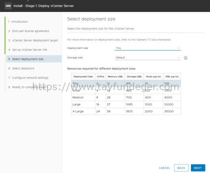Open step 8 Ready to complete stage 1
The image size is (210, 173).
point(28,87)
